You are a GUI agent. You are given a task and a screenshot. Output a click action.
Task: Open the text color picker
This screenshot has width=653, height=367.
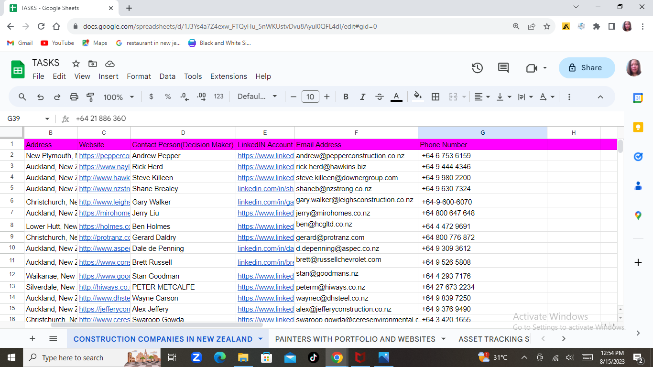coord(396,97)
